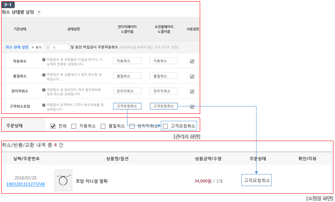The image size is (335, 202).
Task: Edit the shop page name field for 자동취소
Action: point(164,61)
